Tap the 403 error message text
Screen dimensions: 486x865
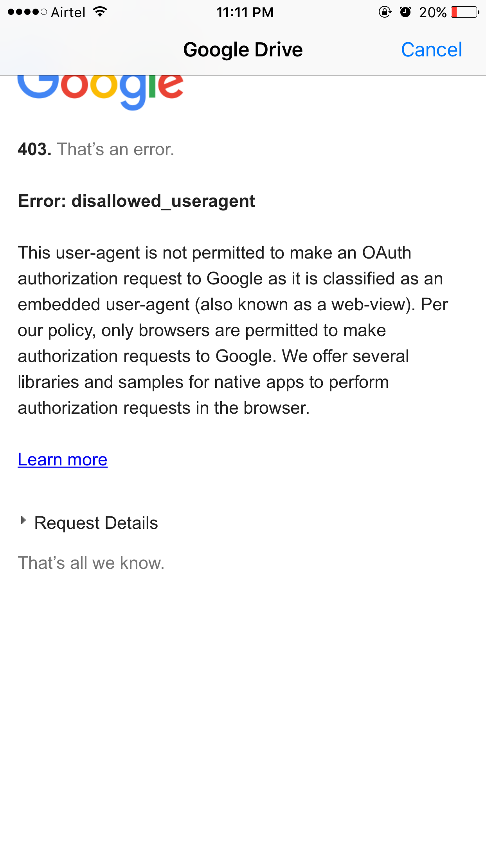pyautogui.click(x=96, y=149)
